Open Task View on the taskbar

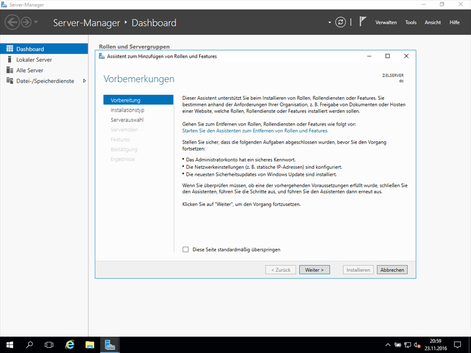(49, 345)
